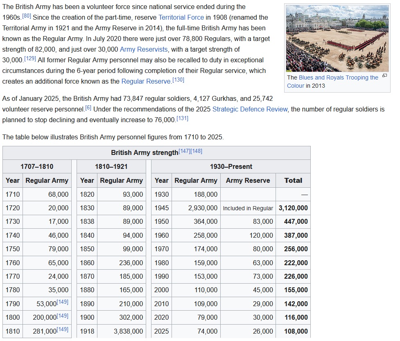This screenshot has height=341, width=400.
Task: Jump to citation [131]
Action: 182,118
